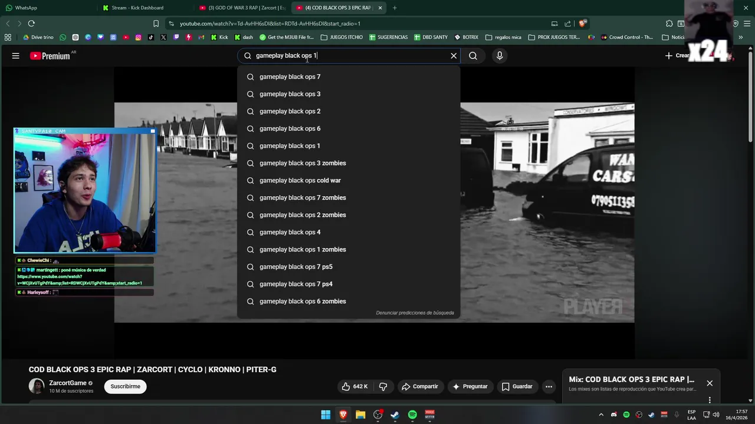Image resolution: width=755 pixels, height=424 pixels.
Task: Dislike the video with the thumbs-down
Action: (x=383, y=386)
